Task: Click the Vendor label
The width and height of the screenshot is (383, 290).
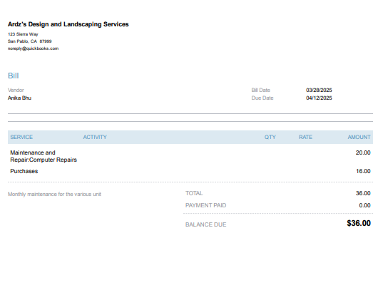Action: coord(16,90)
